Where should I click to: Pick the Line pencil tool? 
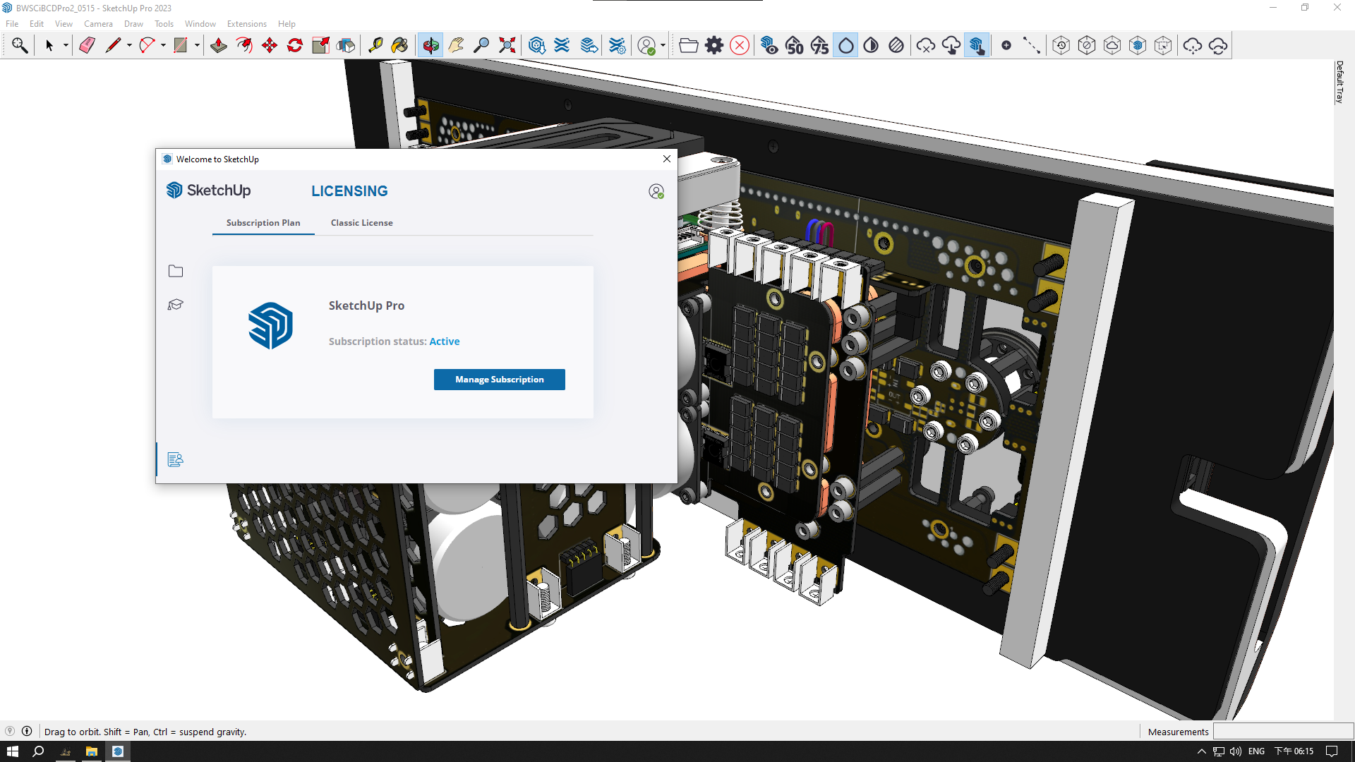coord(113,46)
